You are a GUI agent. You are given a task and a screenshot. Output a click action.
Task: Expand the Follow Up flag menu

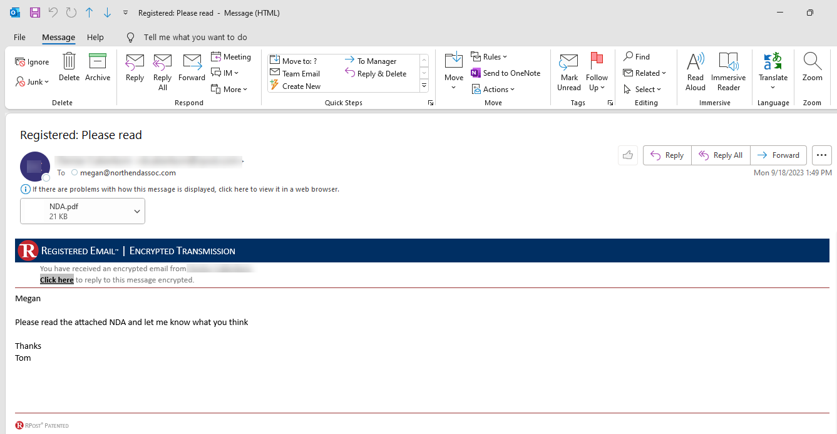point(597,71)
